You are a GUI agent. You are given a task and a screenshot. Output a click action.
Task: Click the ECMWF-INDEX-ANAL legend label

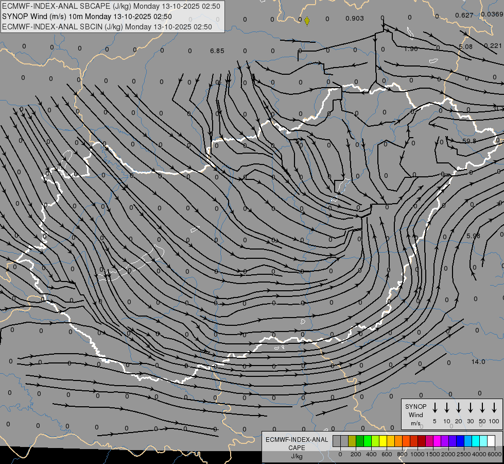click(x=297, y=440)
